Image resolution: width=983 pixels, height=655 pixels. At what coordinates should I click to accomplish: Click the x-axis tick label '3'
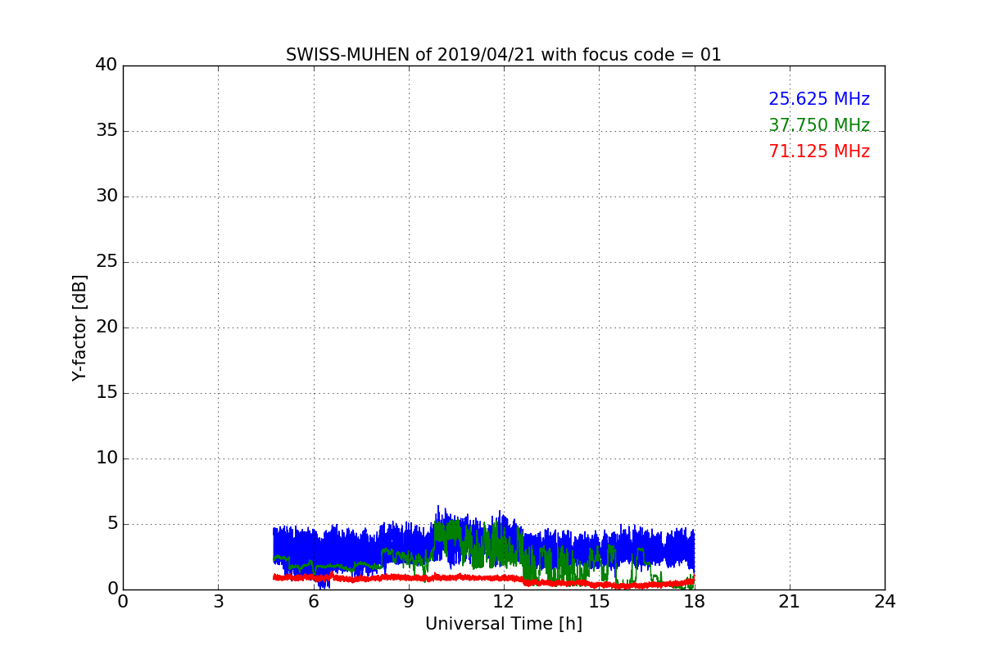pyautogui.click(x=218, y=602)
